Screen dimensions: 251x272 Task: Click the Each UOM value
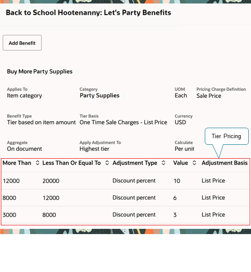coord(181,95)
